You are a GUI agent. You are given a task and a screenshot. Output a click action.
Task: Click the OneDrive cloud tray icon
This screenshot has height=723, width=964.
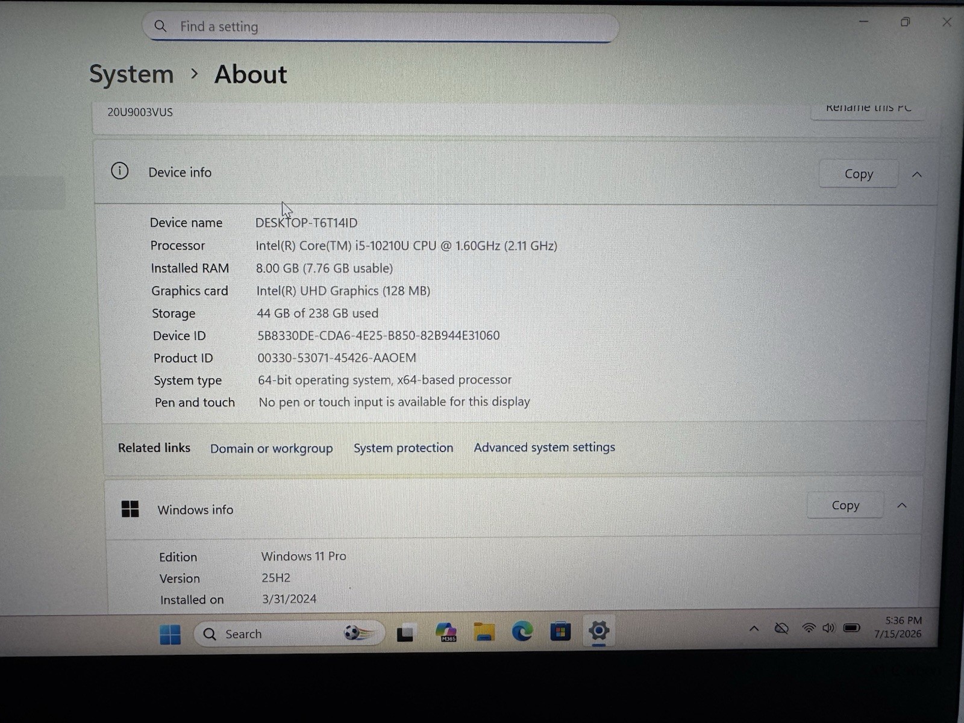(x=781, y=628)
